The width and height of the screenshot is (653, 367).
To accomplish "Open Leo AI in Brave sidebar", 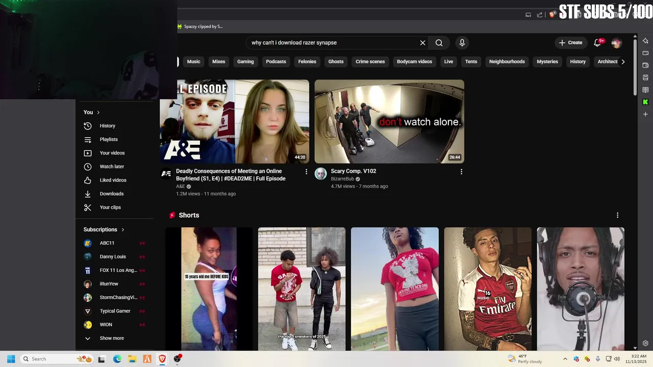I will (x=645, y=41).
